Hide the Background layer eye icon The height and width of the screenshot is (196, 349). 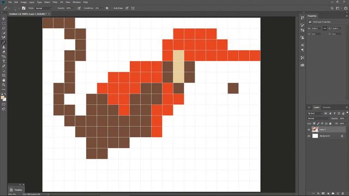(309, 136)
